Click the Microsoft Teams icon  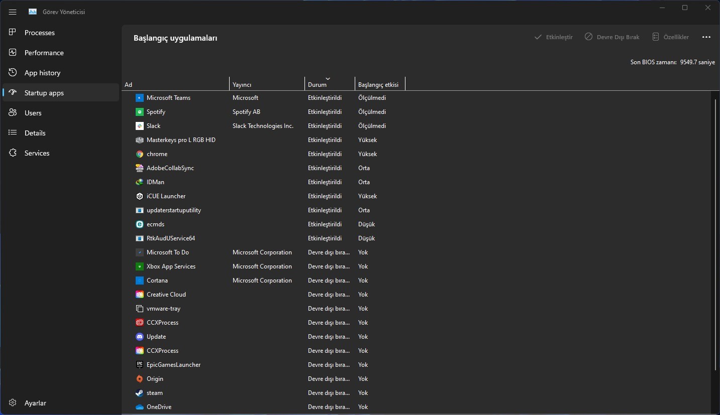pyautogui.click(x=140, y=98)
